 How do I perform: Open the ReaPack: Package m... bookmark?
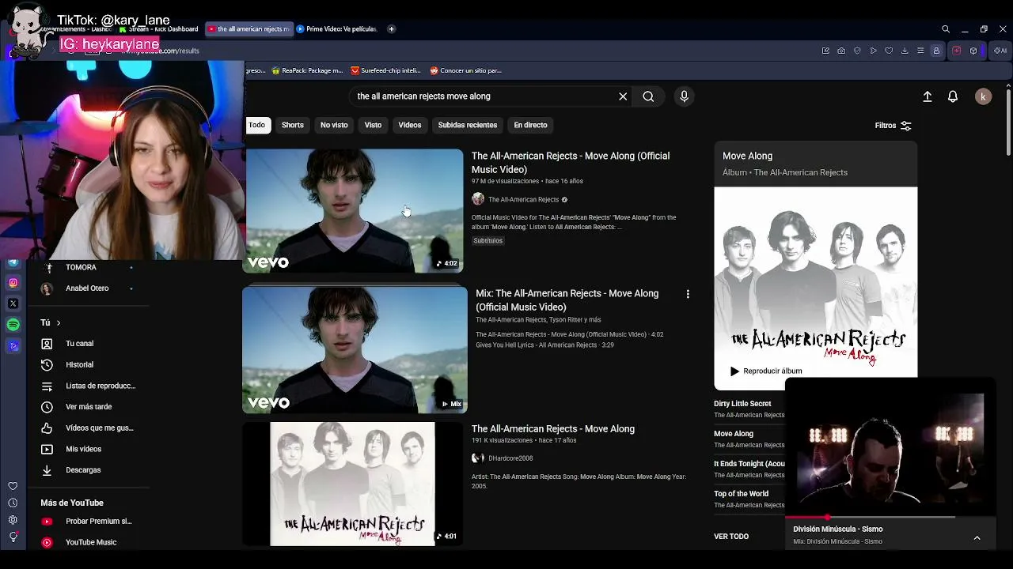coord(306,70)
